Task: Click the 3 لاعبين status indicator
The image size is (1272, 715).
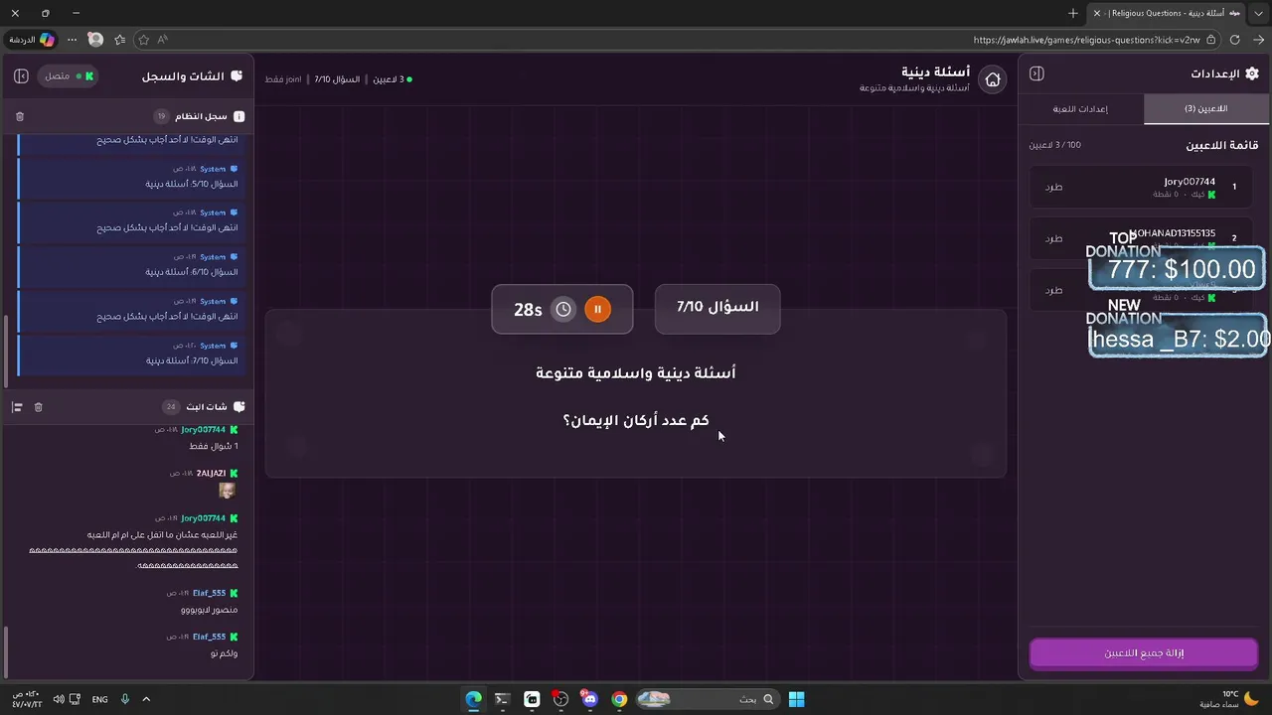Action: point(392,78)
